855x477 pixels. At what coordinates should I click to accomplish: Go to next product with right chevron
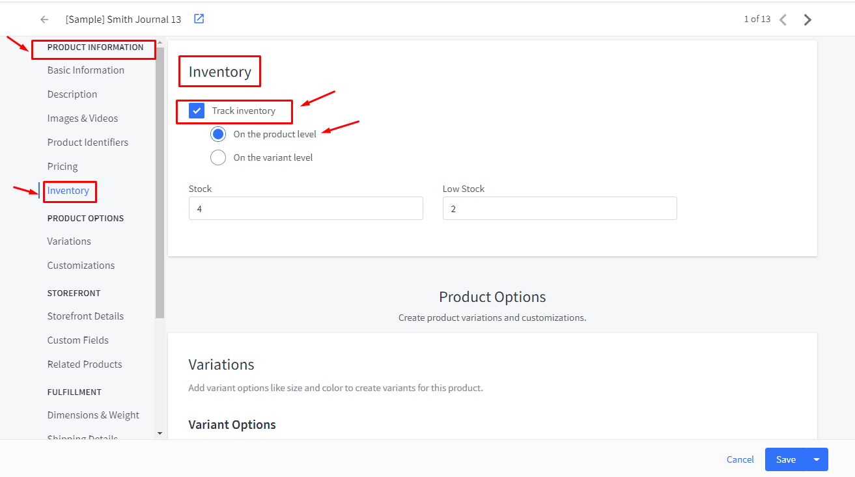click(x=807, y=20)
